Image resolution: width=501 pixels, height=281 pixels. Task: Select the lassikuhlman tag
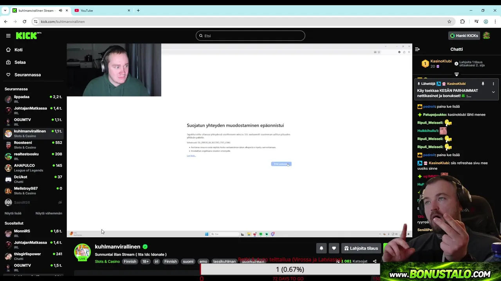pos(224,261)
